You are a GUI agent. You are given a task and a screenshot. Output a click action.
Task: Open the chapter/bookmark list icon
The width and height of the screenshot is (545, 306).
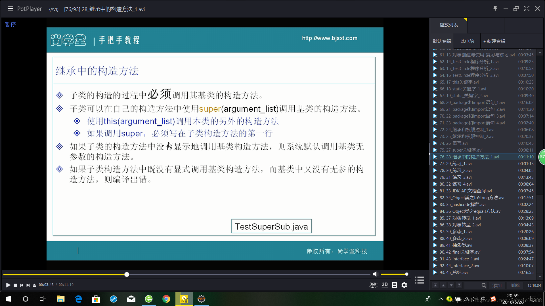[x=395, y=285]
